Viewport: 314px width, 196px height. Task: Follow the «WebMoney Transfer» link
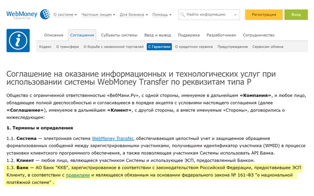click(x=113, y=139)
